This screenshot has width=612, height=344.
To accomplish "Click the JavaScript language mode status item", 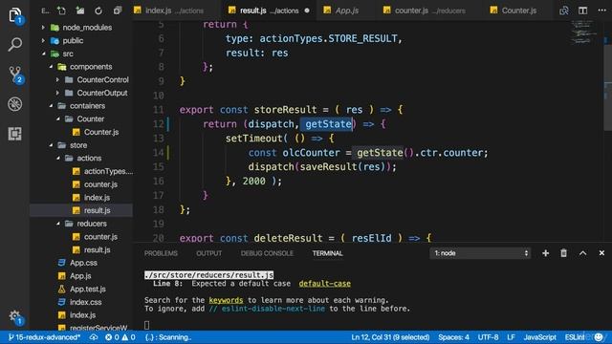I will tap(539, 337).
